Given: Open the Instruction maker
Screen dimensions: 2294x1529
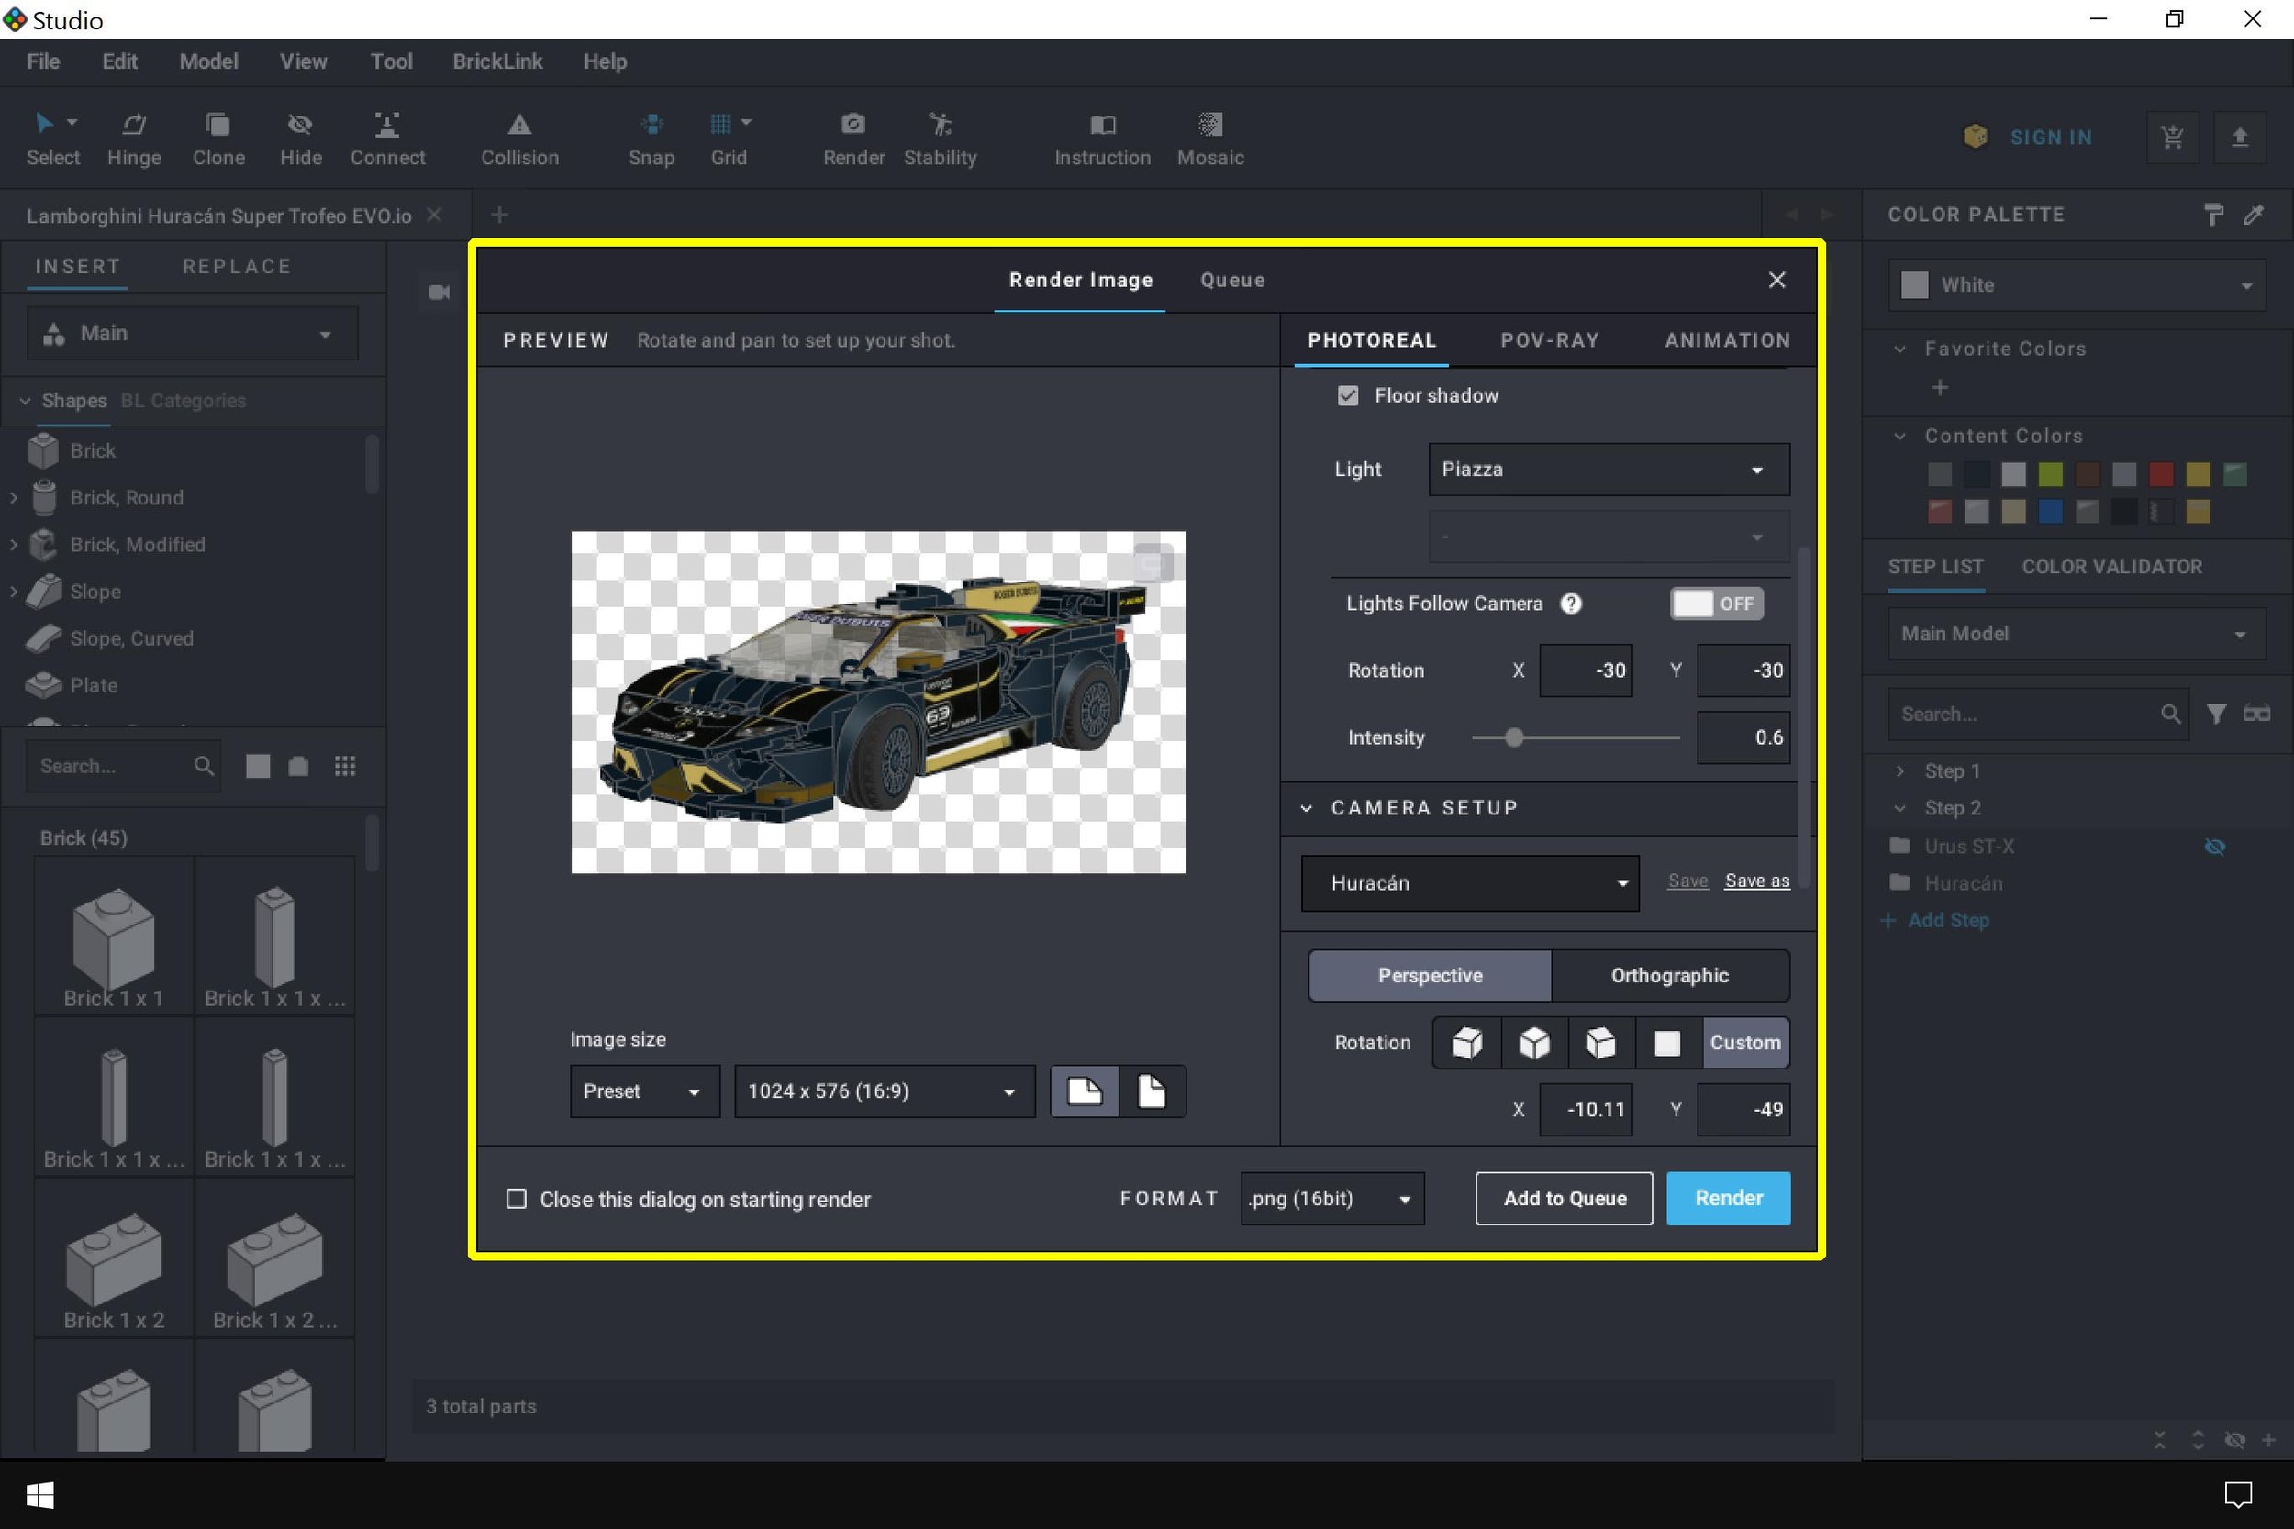Looking at the screenshot, I should [x=1102, y=138].
